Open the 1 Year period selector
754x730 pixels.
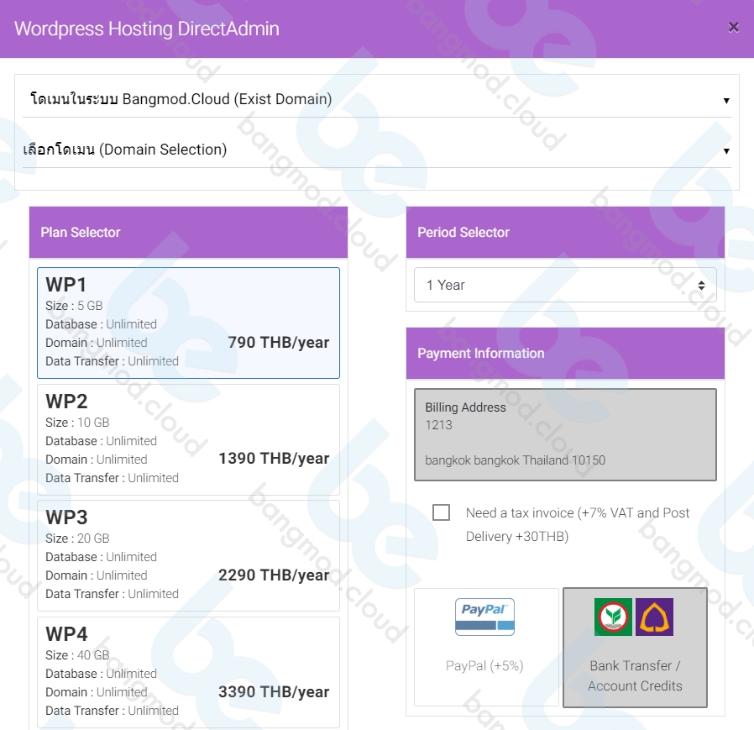point(565,285)
